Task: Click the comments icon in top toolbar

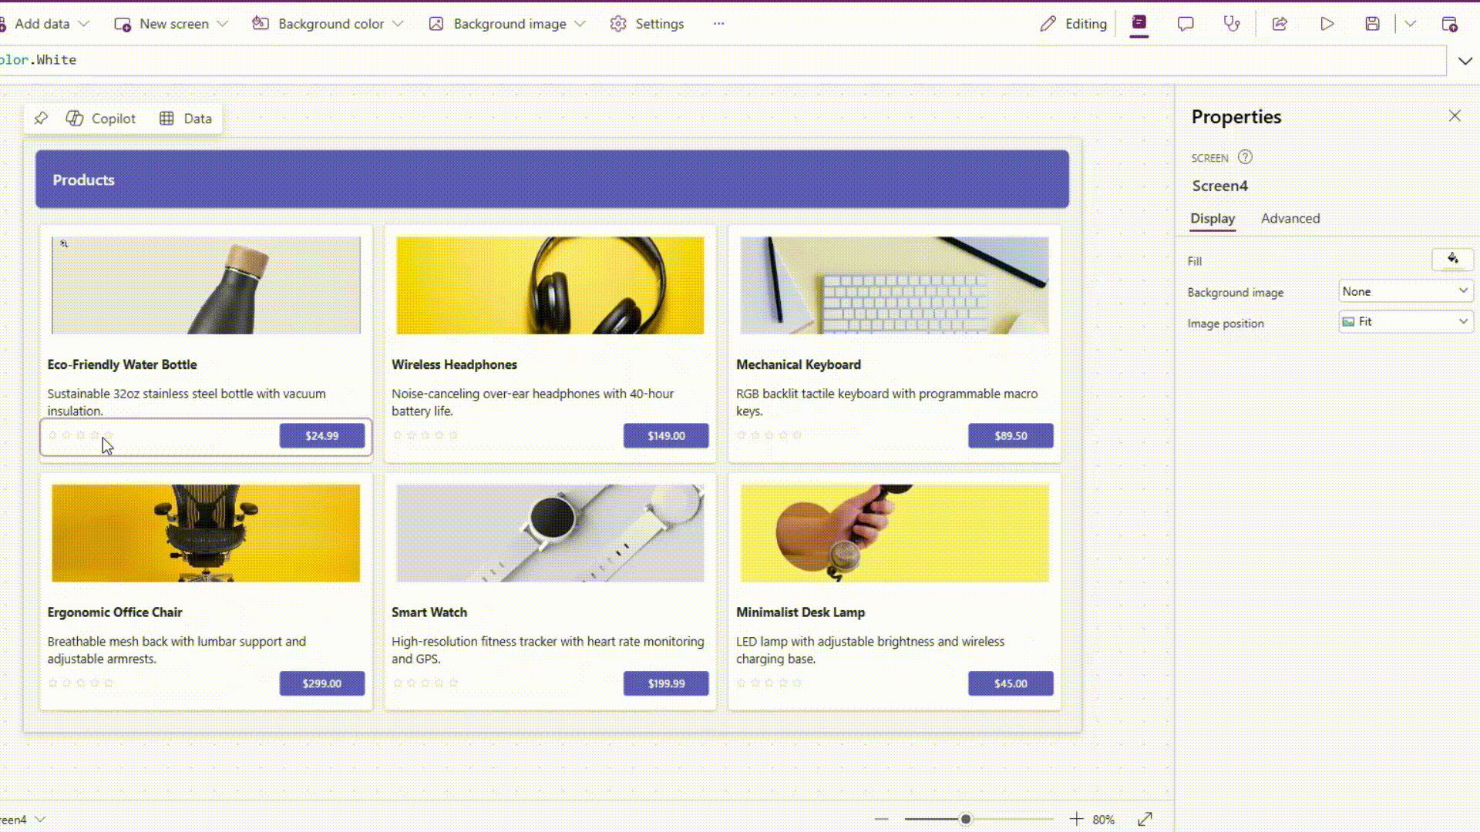Action: (x=1186, y=24)
